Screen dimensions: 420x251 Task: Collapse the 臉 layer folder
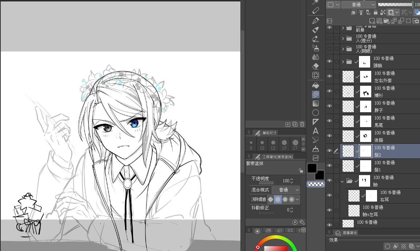pos(342,181)
